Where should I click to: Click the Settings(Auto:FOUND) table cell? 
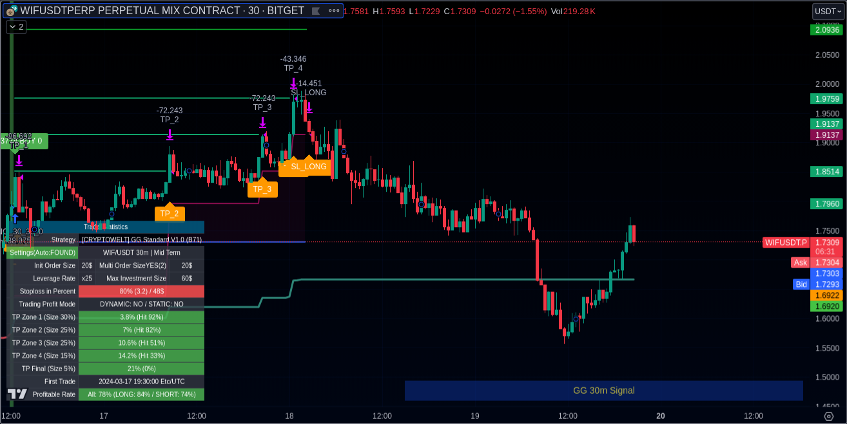coord(42,253)
